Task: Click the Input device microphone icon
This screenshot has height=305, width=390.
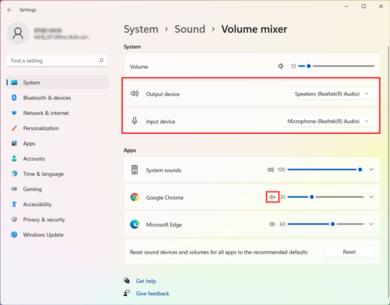Action: [x=135, y=121]
